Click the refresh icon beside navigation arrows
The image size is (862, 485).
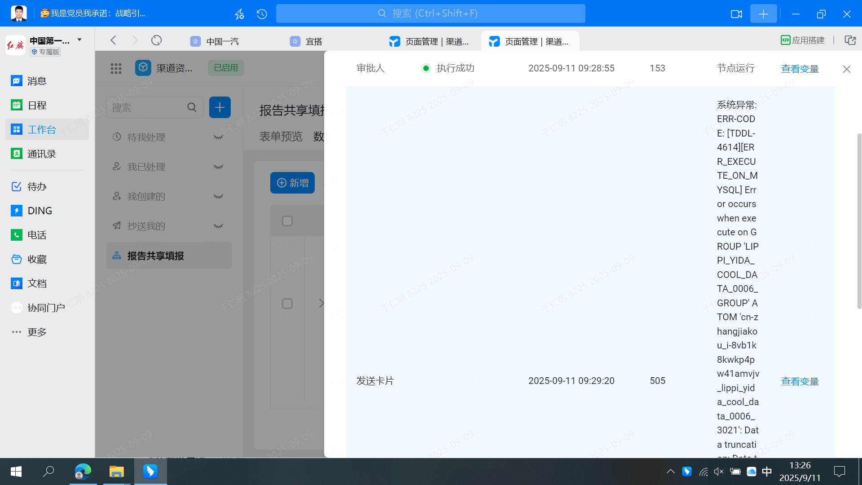[156, 40]
